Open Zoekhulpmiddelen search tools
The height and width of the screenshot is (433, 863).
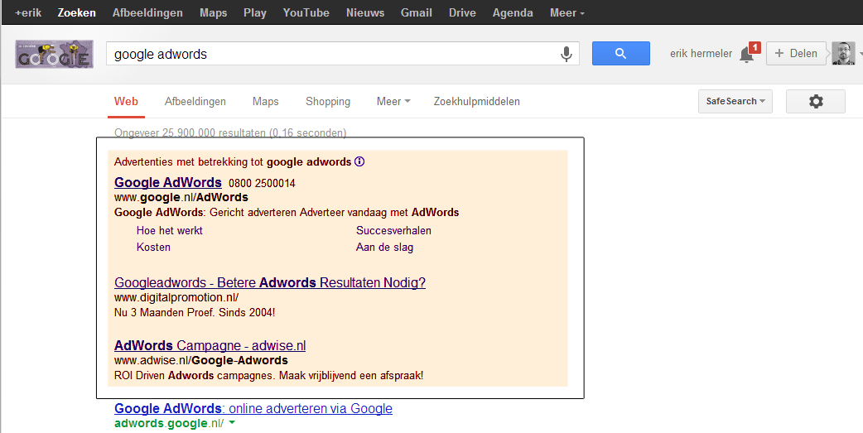(x=477, y=101)
